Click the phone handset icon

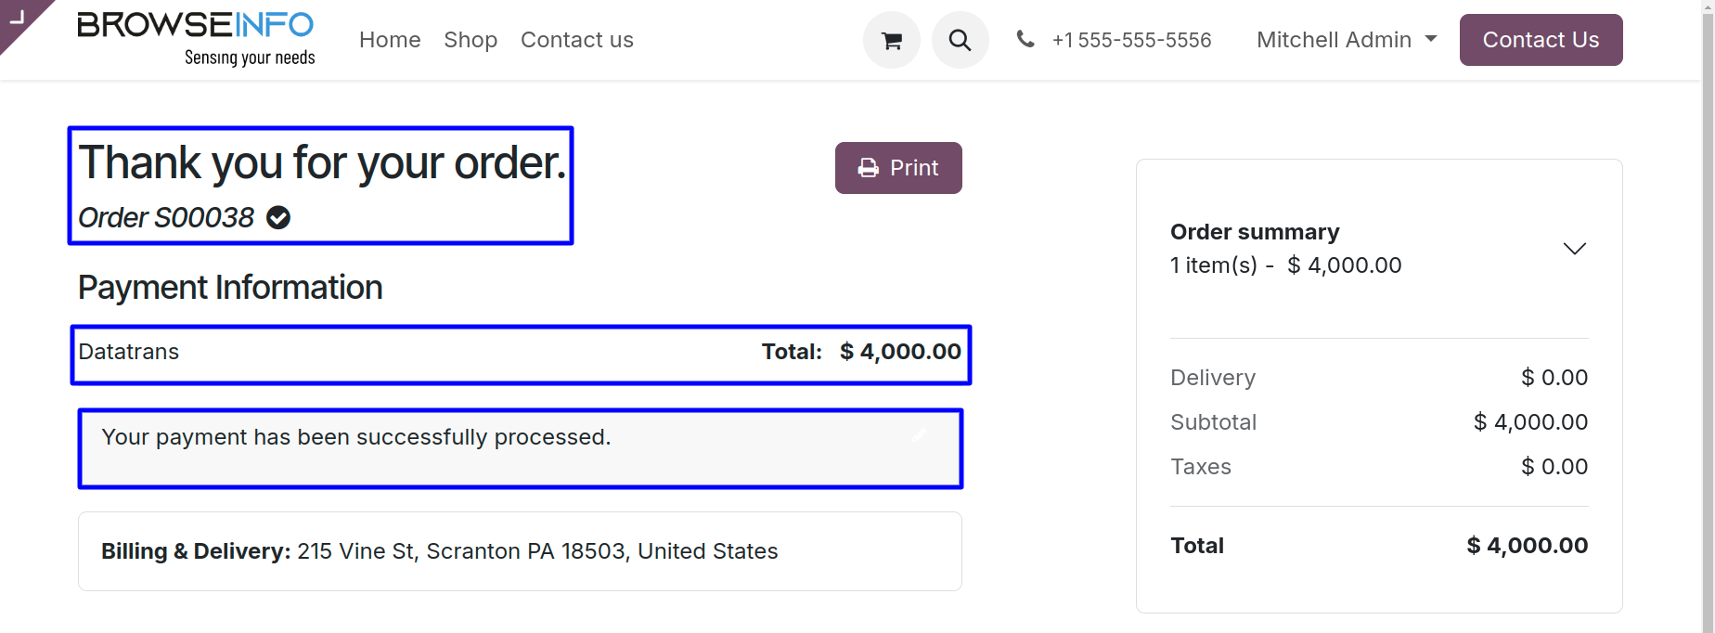(1025, 39)
